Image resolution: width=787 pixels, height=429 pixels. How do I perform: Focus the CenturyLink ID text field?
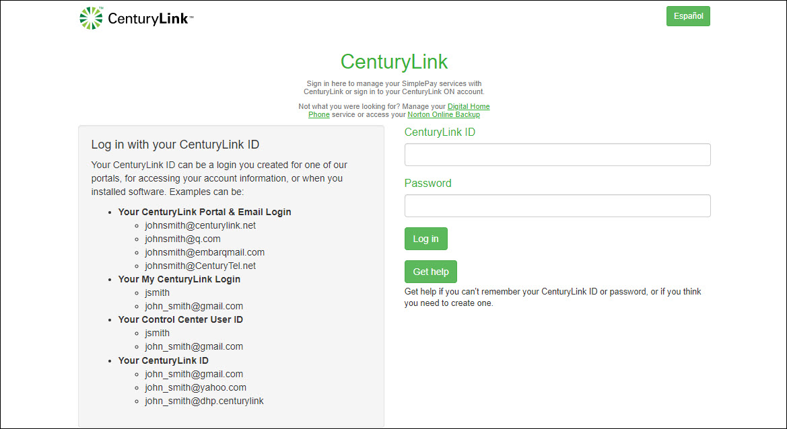click(x=557, y=155)
